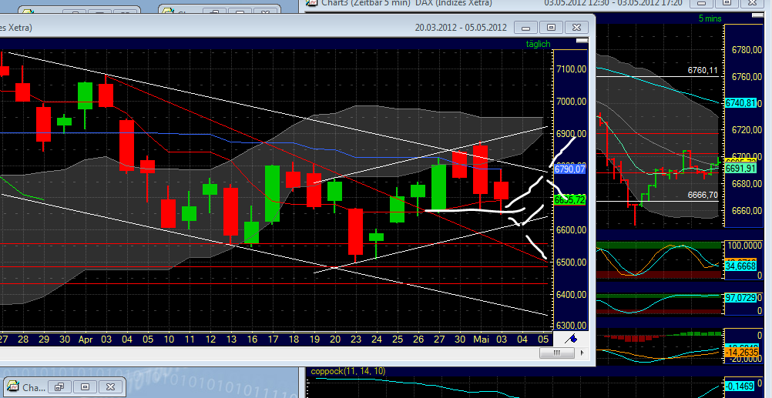The height and width of the screenshot is (398, 772).
Task: Click the 6900,00 level on daily price axis
Action: coord(571,134)
